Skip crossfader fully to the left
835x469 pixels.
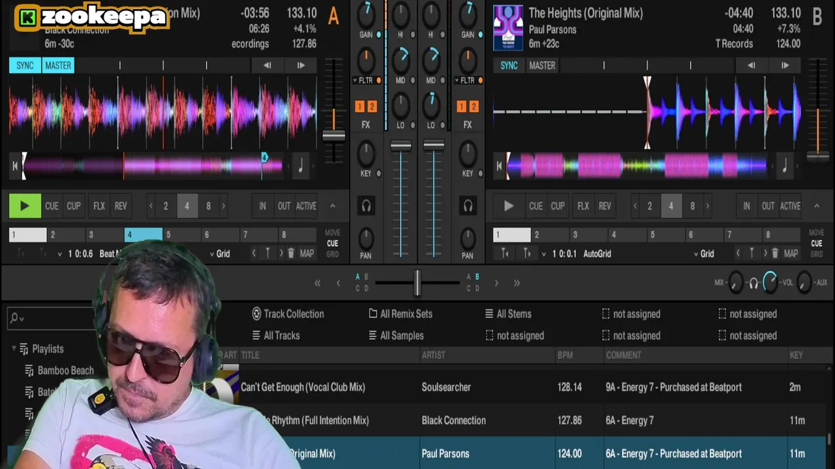318,283
